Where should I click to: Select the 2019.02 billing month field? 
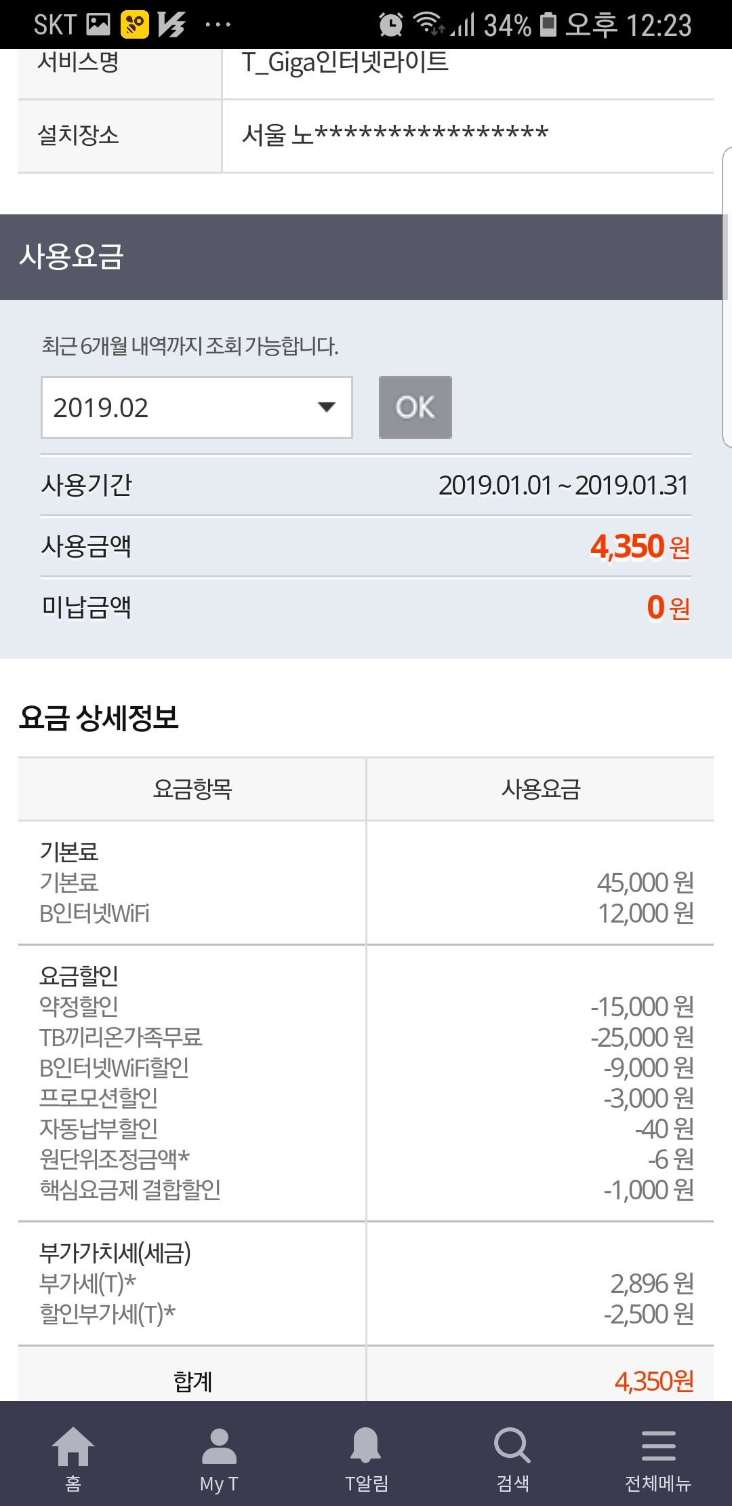coord(176,407)
